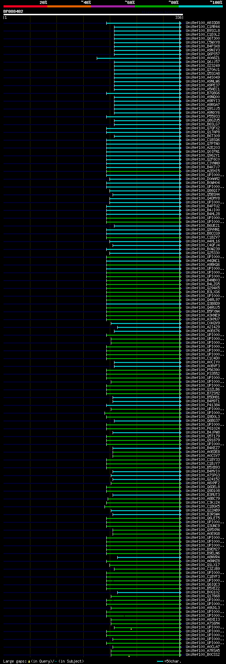Click the UniRef100_Q4DMY8 hit label

click(203, 199)
